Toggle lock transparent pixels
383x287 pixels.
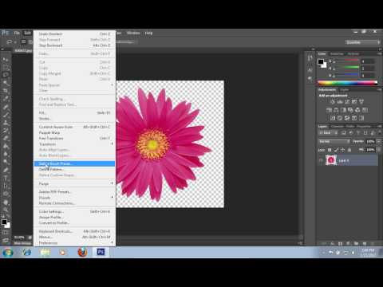click(330, 150)
